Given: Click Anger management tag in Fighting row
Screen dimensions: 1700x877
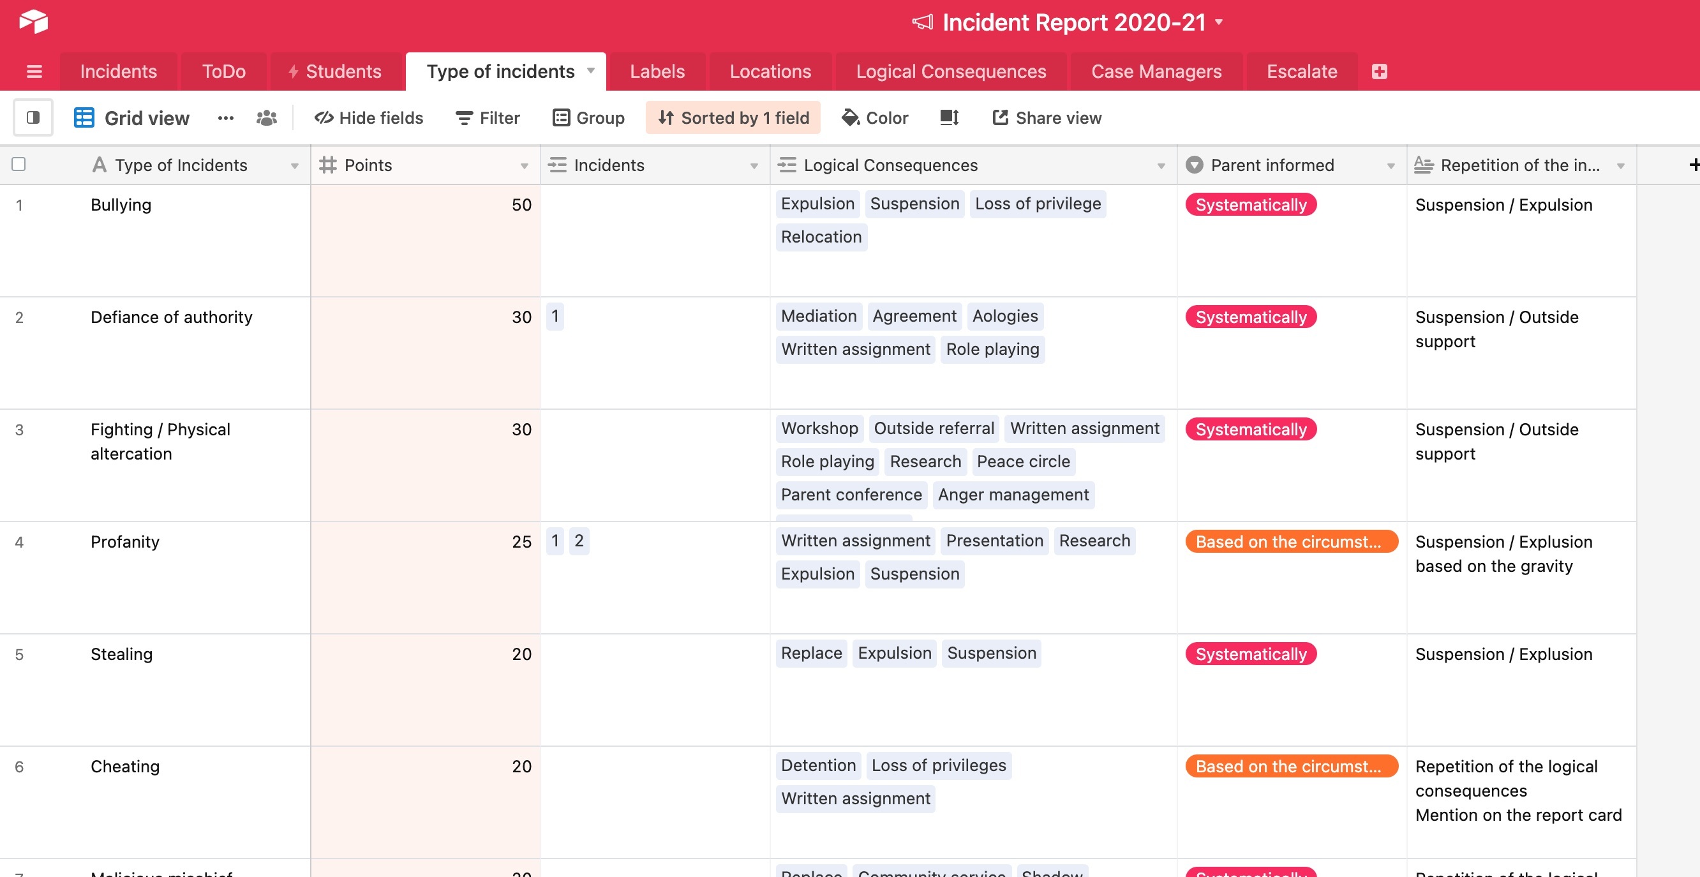Looking at the screenshot, I should pyautogui.click(x=1013, y=495).
